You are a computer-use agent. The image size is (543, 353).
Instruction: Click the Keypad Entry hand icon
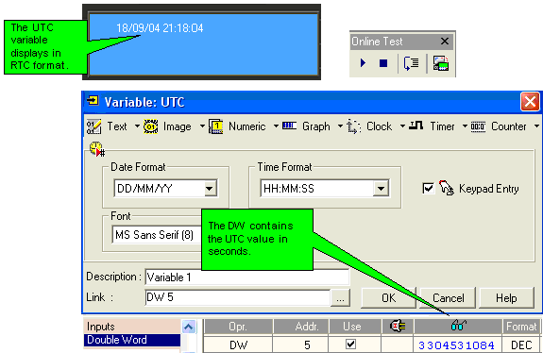447,188
